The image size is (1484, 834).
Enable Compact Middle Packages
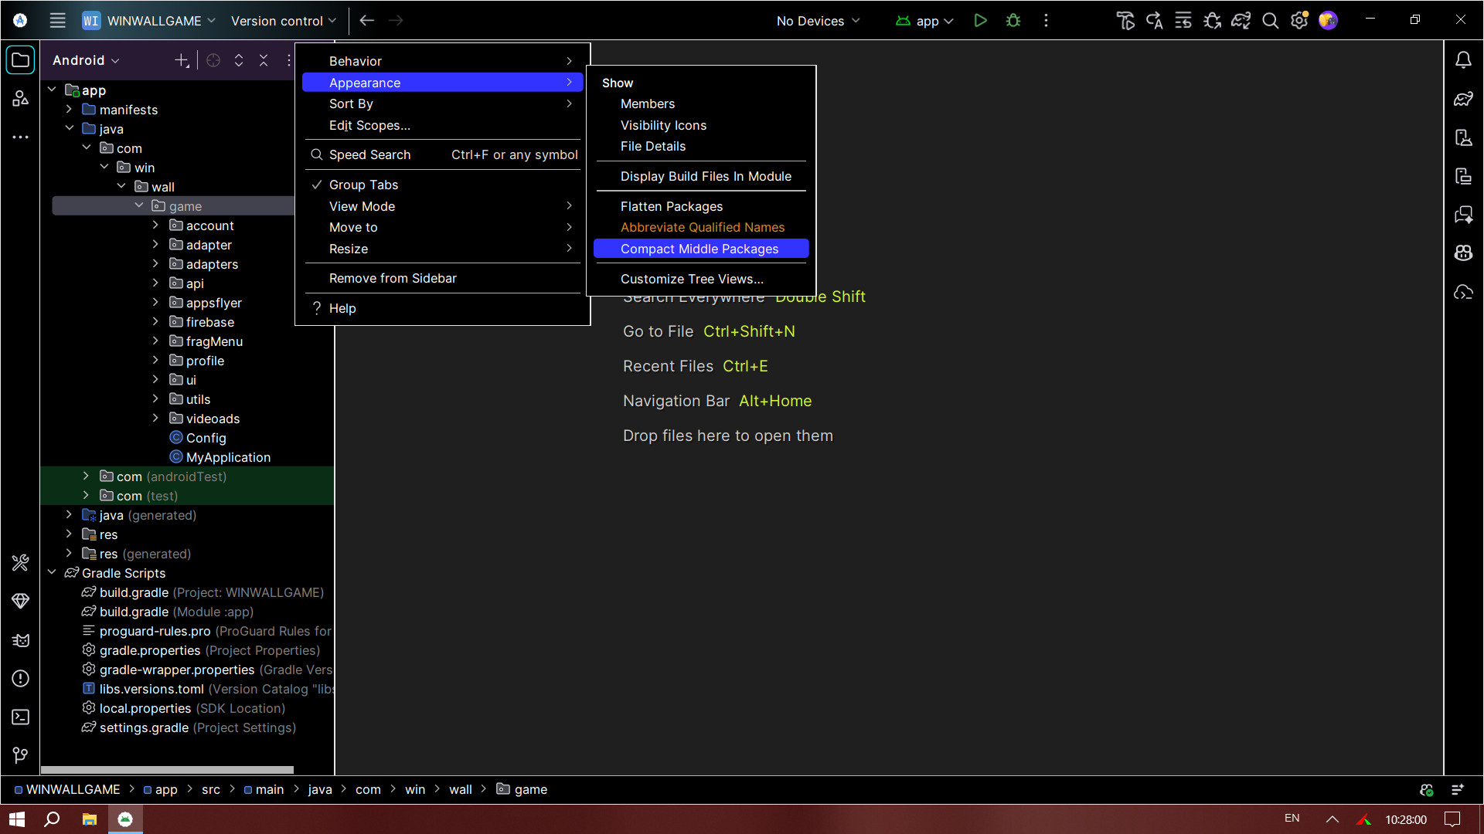coord(699,249)
